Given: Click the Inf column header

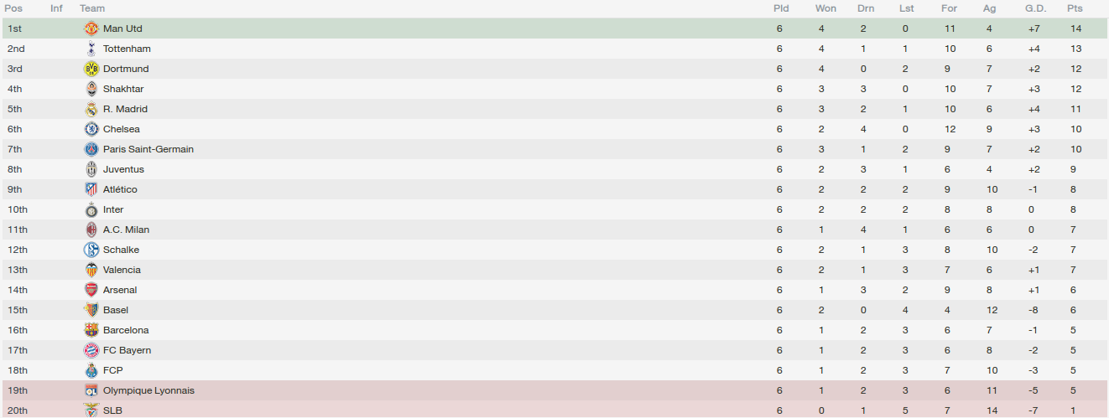Looking at the screenshot, I should pos(56,8).
